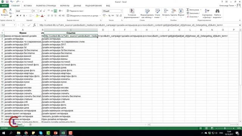The width and height of the screenshot is (242, 136).
Task: Click the increase decimal icon
Action: (x=117, y=15)
